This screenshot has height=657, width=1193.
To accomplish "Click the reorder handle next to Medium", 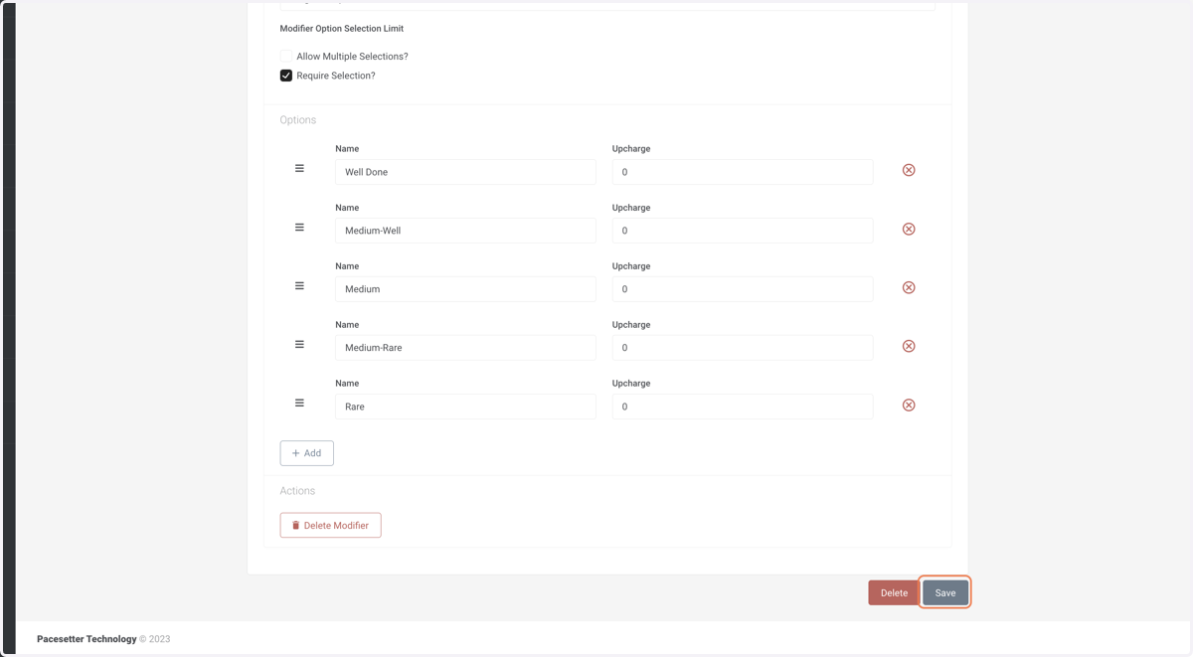I will click(x=299, y=286).
